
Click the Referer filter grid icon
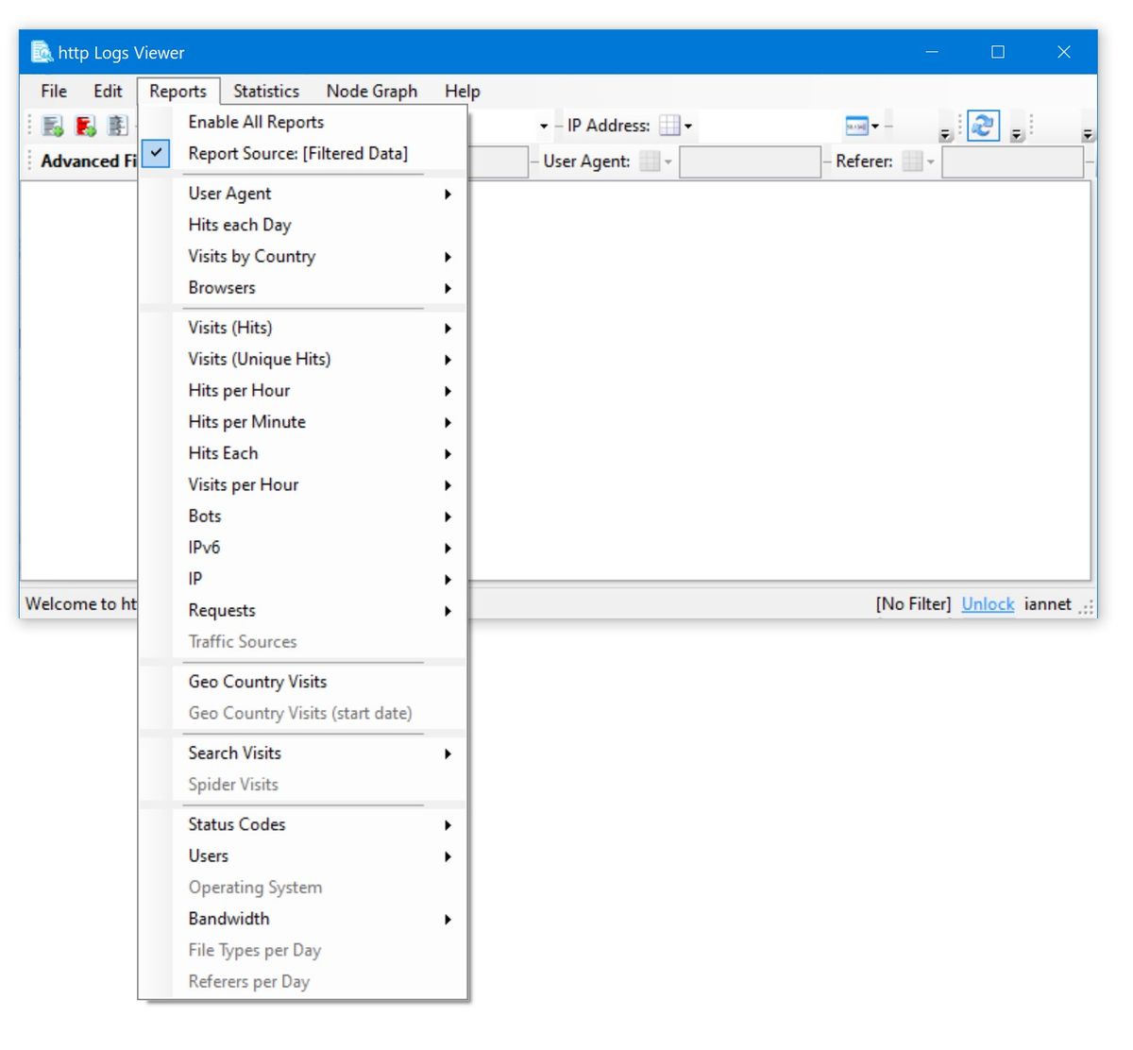click(912, 161)
